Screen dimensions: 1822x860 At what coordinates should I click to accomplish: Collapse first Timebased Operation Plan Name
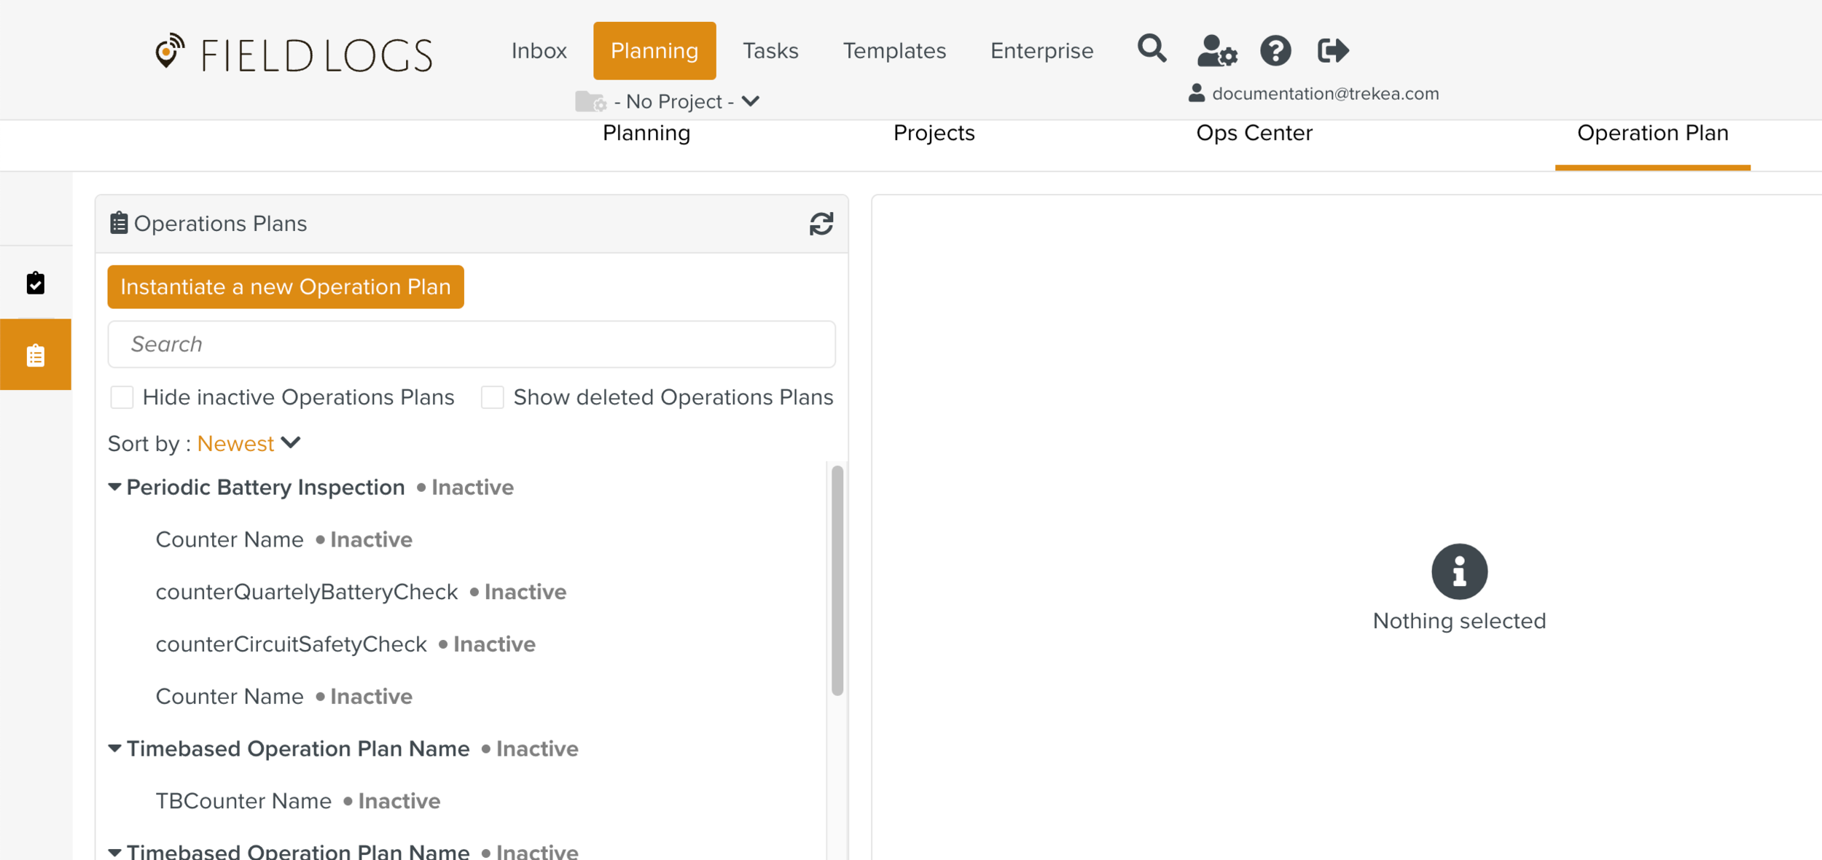pos(114,748)
